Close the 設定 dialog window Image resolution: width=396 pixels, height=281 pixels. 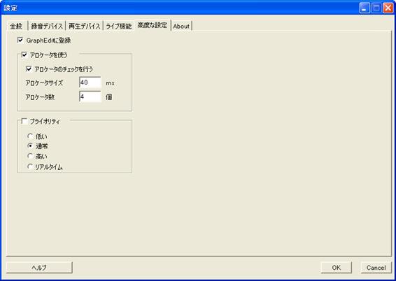388,8
